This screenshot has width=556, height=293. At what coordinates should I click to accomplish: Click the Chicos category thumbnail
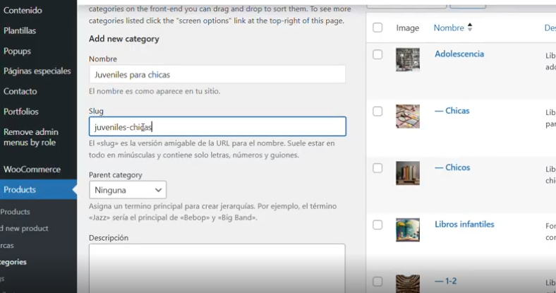(x=408, y=173)
